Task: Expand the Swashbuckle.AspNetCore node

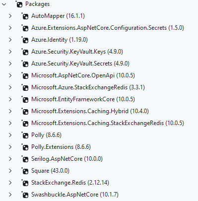Action: pos(10,195)
